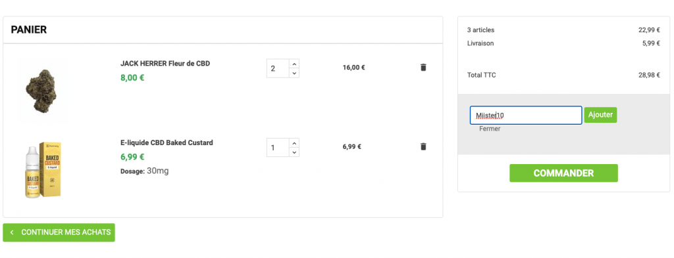Image resolution: width=674 pixels, height=258 pixels.
Task: Increase Baked Custard quantity with up arrow
Action: pos(294,143)
